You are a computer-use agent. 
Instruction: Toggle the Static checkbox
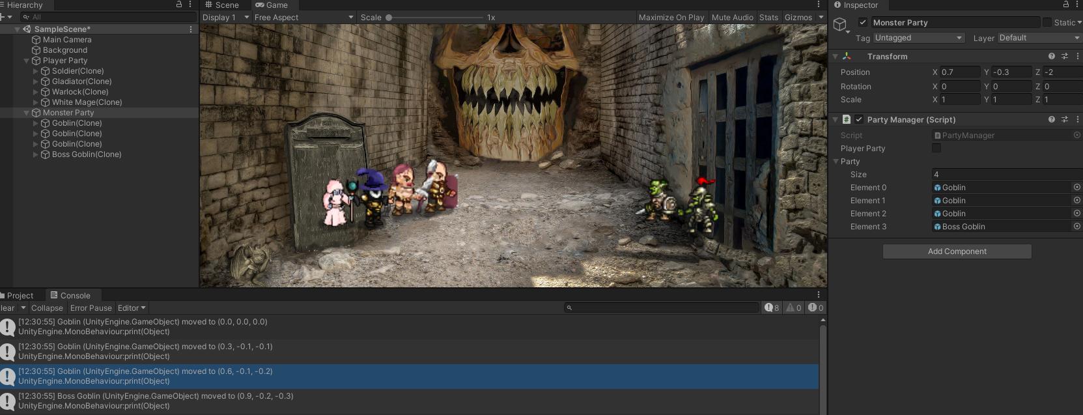[1047, 23]
